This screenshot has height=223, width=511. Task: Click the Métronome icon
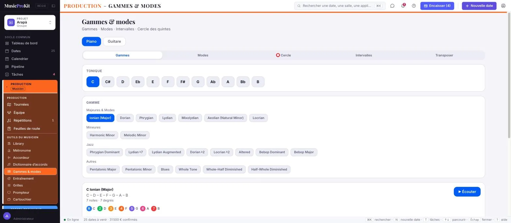(9, 151)
